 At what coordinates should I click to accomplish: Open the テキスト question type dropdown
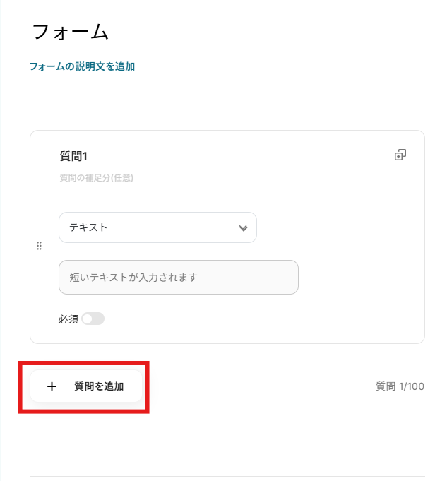click(x=157, y=227)
